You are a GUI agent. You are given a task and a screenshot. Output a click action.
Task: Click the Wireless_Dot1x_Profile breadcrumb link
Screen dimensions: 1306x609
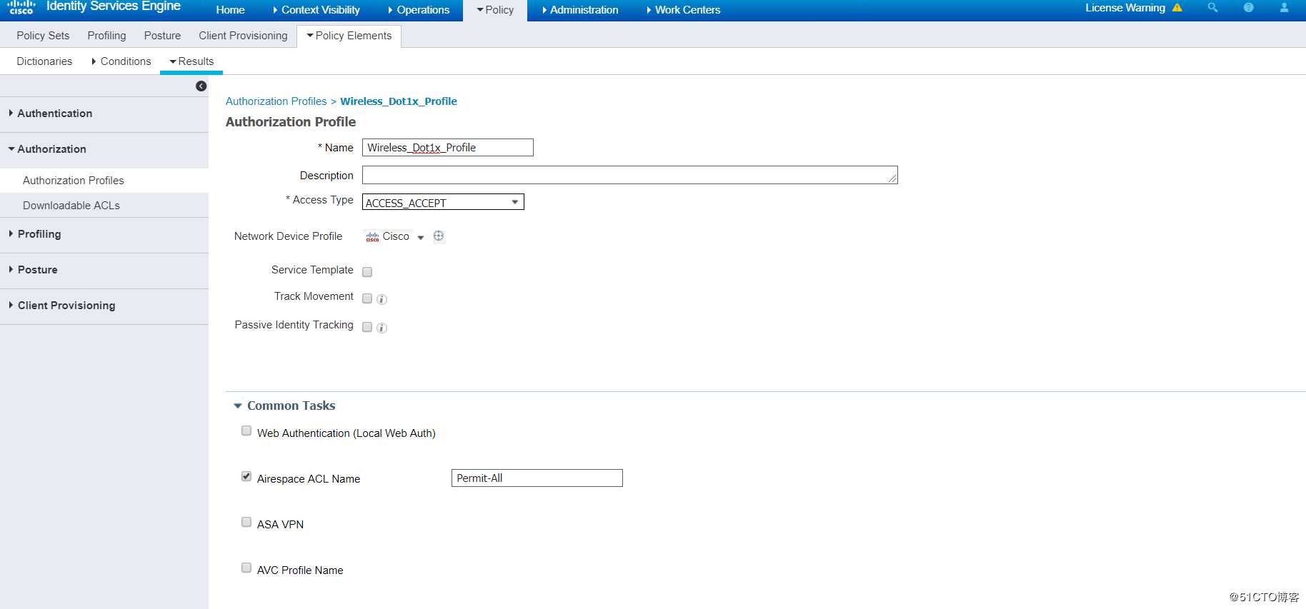click(x=399, y=101)
